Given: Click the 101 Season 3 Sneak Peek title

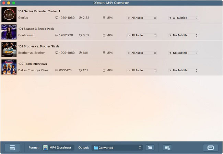Looking at the screenshot, I should pyautogui.click(x=36, y=29).
